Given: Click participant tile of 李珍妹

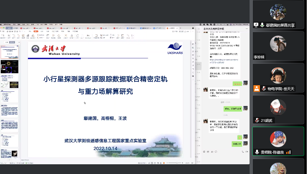Looking at the screenshot, I should point(278,46).
